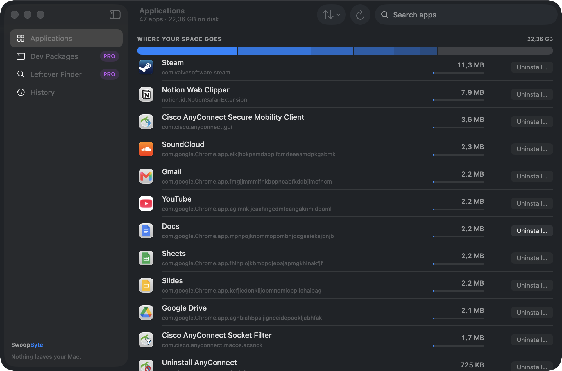Toggle the sidebar panel icon
The height and width of the screenshot is (371, 562).
(115, 15)
